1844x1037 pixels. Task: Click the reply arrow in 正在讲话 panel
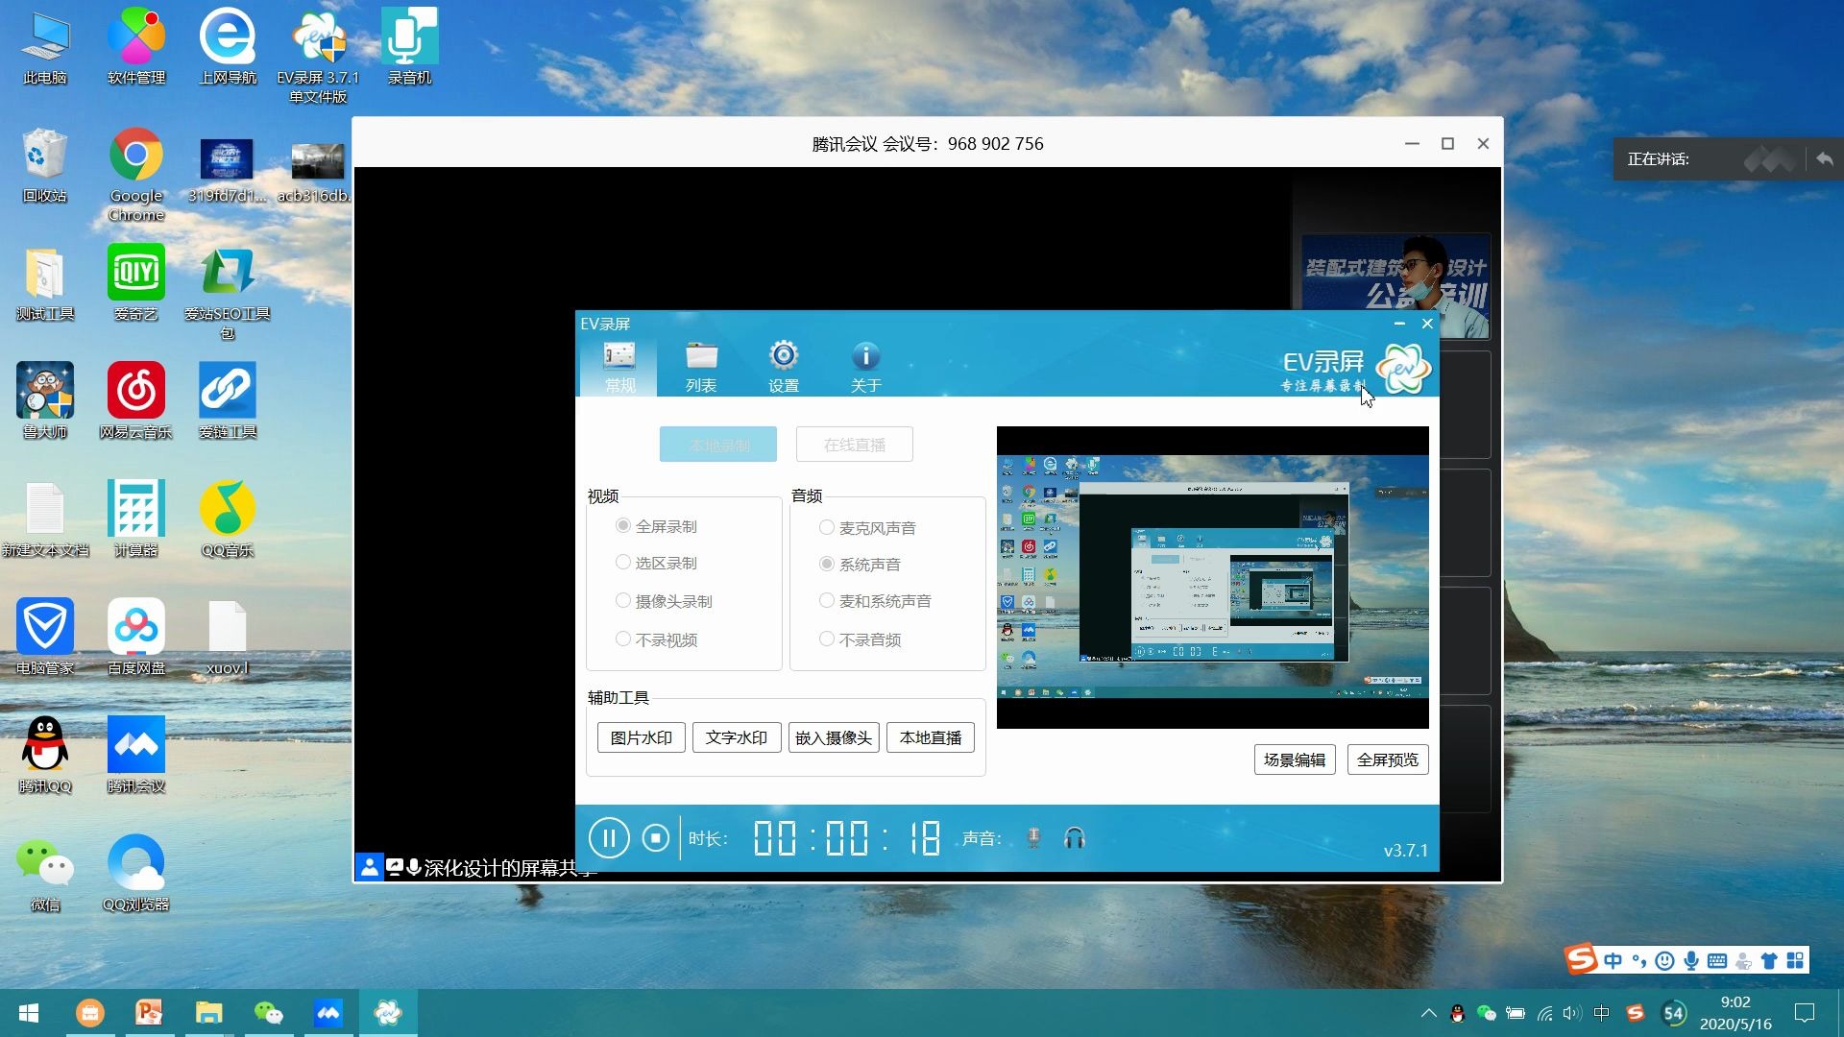coord(1825,159)
